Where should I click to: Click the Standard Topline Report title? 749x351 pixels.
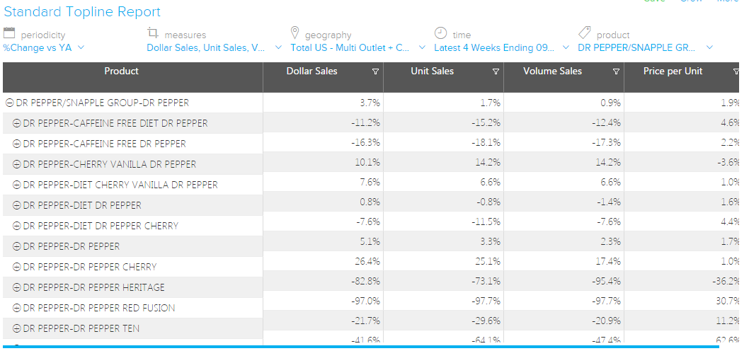point(82,12)
